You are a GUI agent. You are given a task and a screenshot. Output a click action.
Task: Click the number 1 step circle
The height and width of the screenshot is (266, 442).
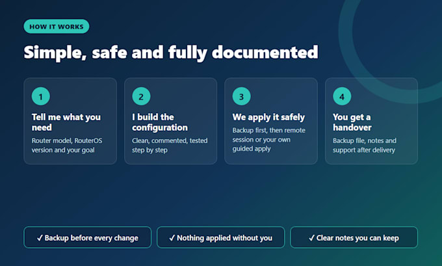(x=41, y=96)
